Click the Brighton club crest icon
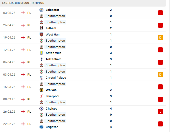This screenshot has height=132, width=170. (x=41, y=127)
